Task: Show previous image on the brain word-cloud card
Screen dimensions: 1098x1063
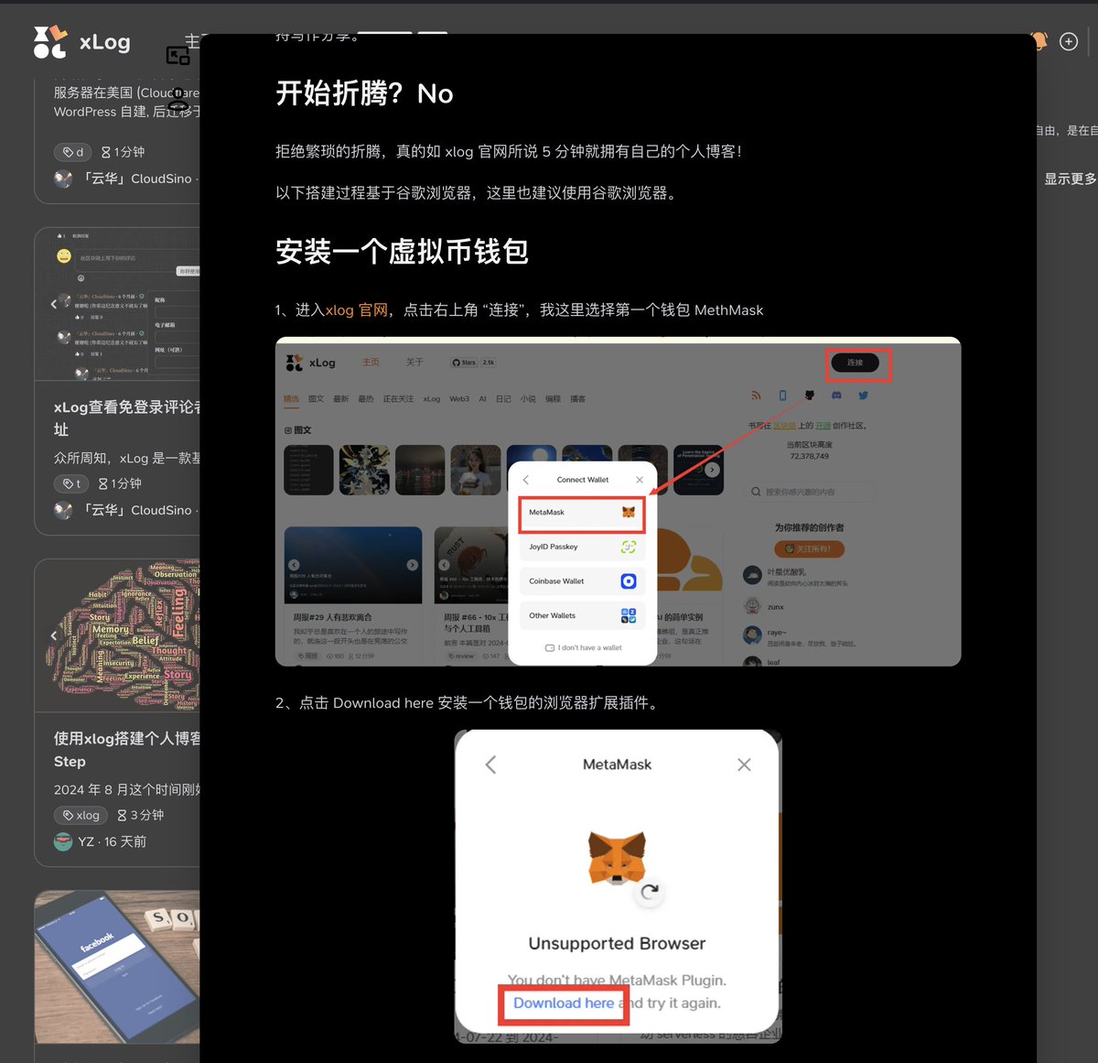Action: click(53, 635)
